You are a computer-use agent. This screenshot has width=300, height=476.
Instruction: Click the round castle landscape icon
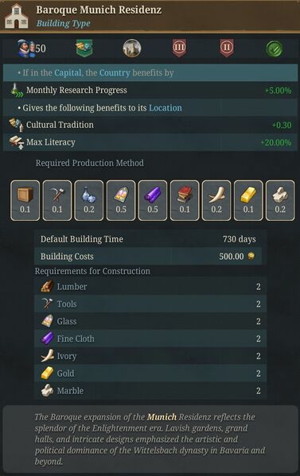point(132,48)
